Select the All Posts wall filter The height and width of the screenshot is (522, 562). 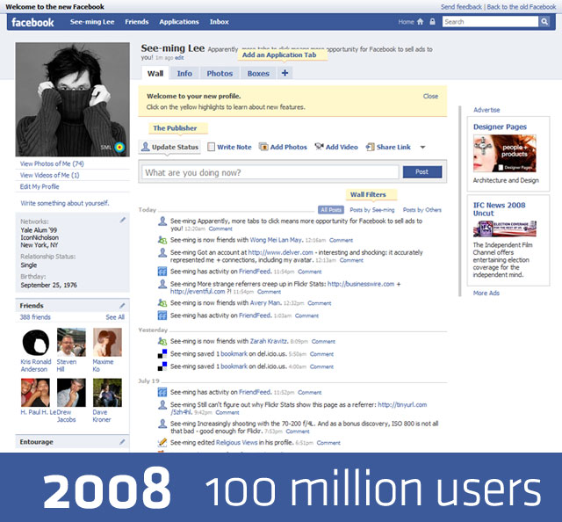point(331,210)
